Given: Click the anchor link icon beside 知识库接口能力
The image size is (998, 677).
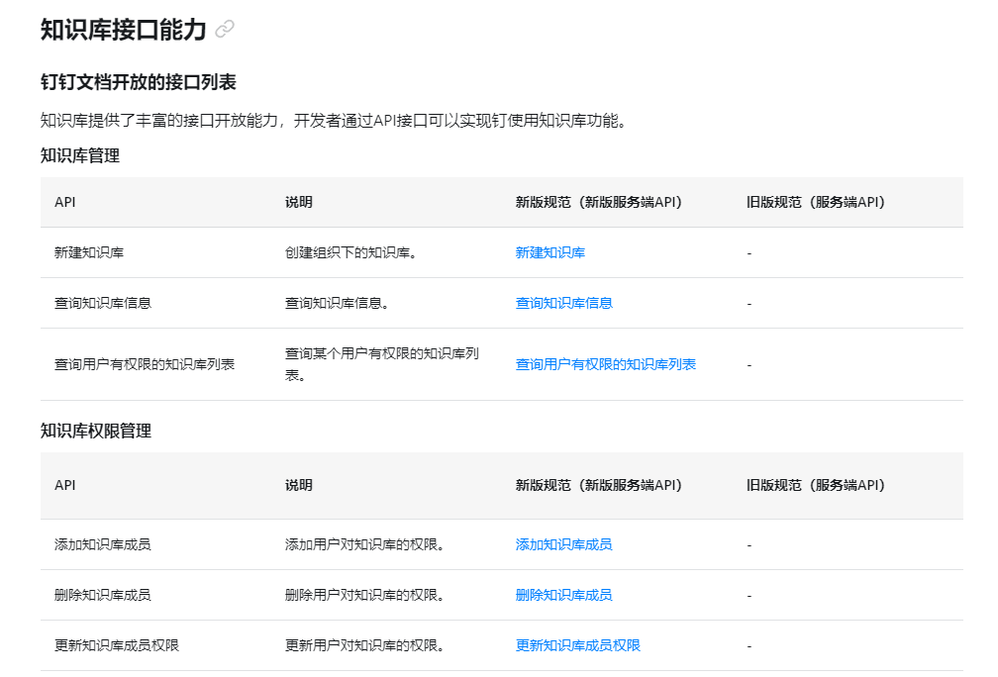Looking at the screenshot, I should tap(225, 30).
